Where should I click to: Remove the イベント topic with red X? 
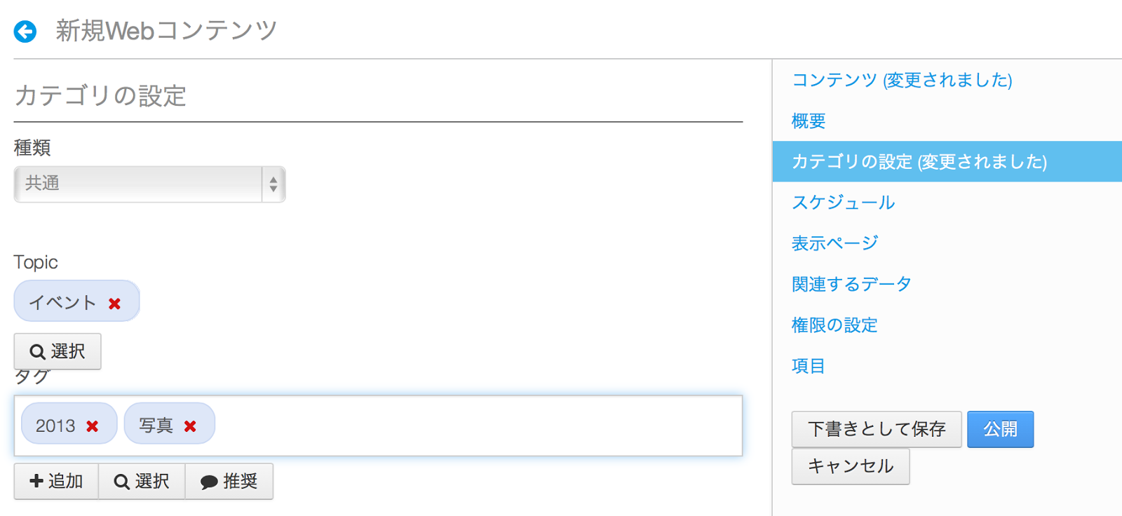point(115,304)
